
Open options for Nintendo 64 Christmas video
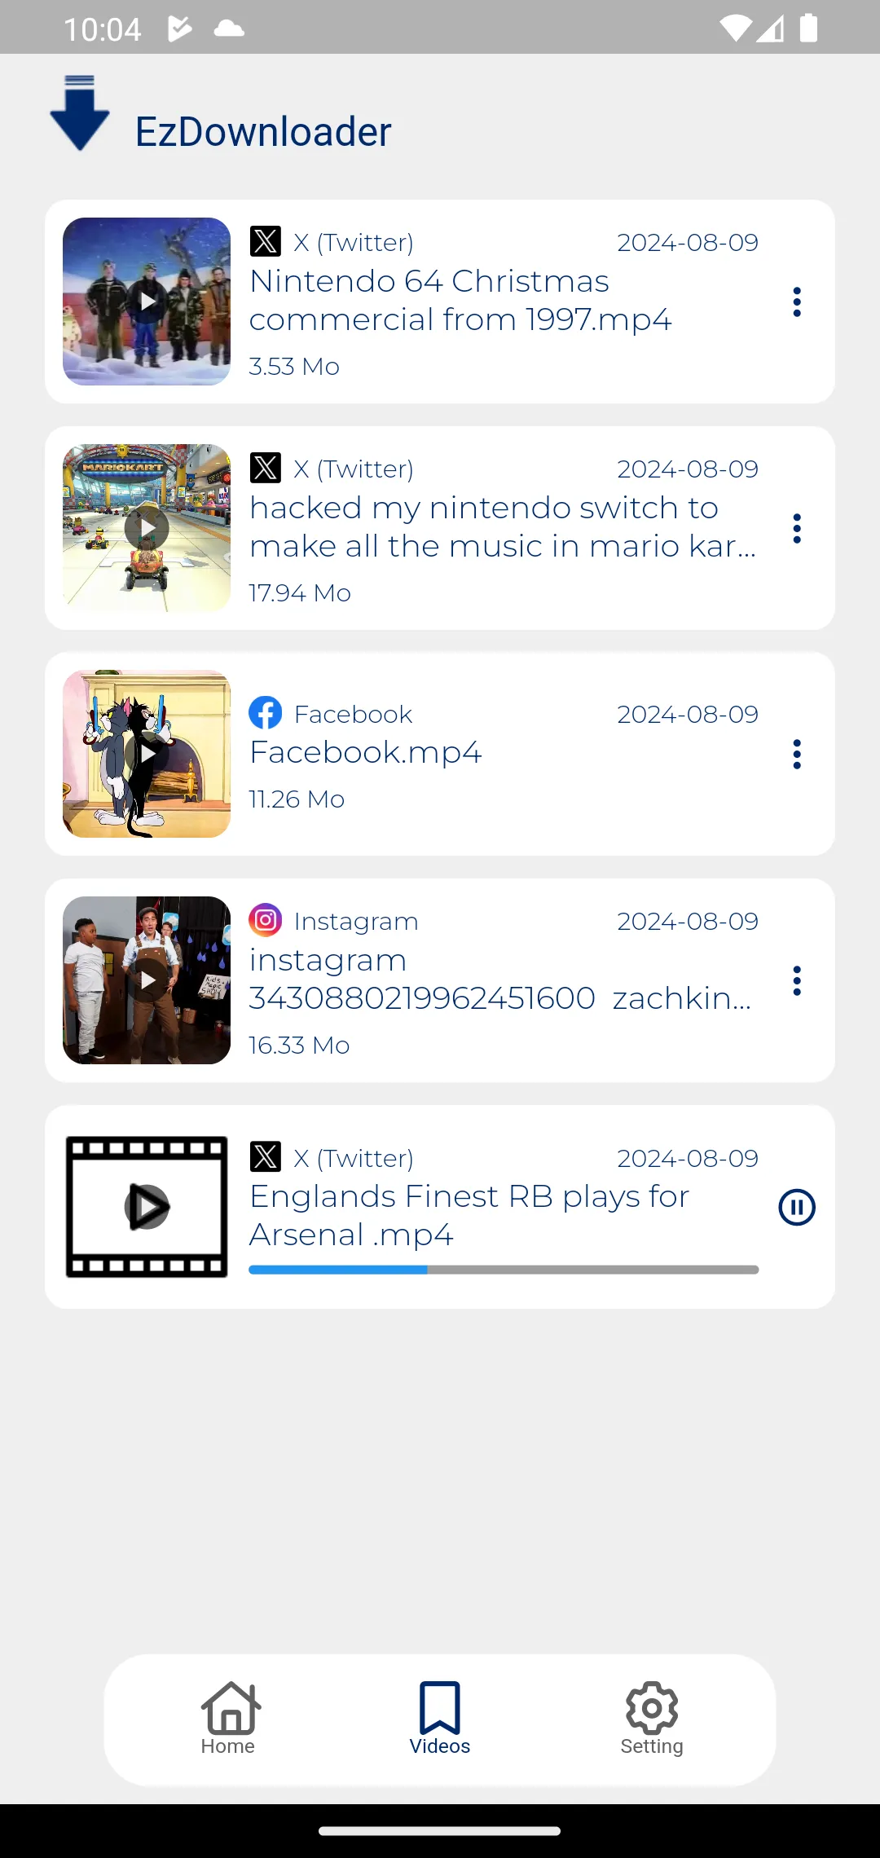(x=797, y=302)
